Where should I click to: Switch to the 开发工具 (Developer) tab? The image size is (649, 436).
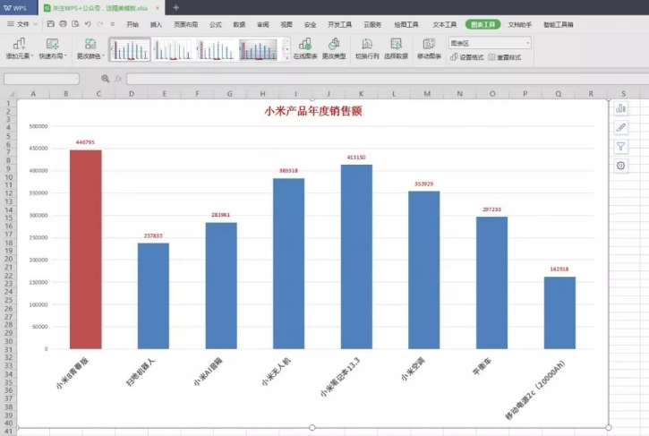point(340,24)
